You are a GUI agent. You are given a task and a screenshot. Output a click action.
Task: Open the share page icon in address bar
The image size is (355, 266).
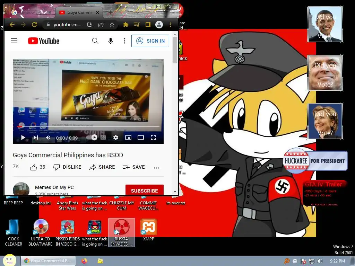(101, 25)
